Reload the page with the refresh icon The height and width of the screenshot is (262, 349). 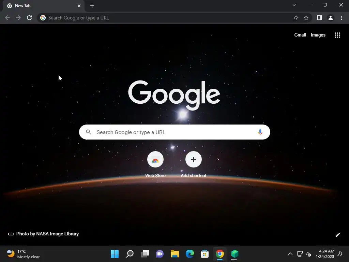(x=29, y=18)
